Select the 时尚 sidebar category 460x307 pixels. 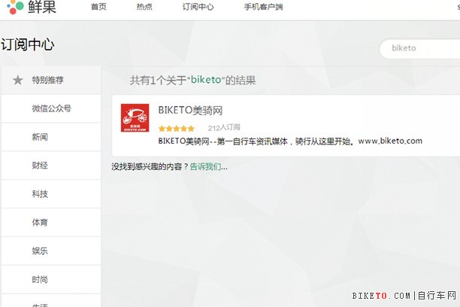pos(40,279)
